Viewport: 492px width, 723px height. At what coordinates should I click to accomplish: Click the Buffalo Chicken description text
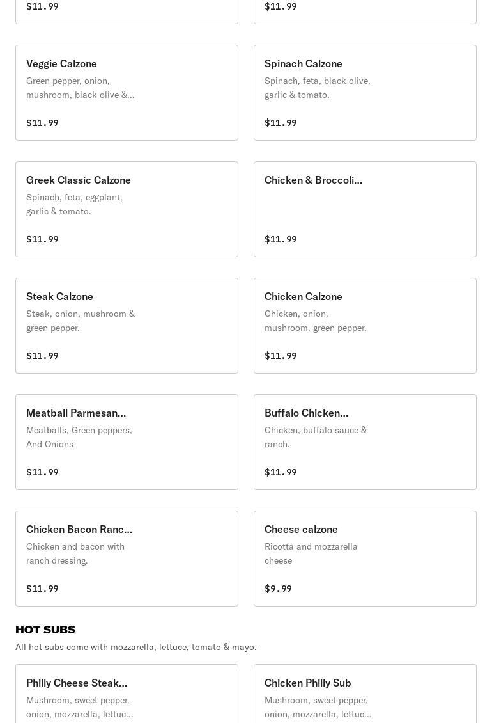(316, 437)
